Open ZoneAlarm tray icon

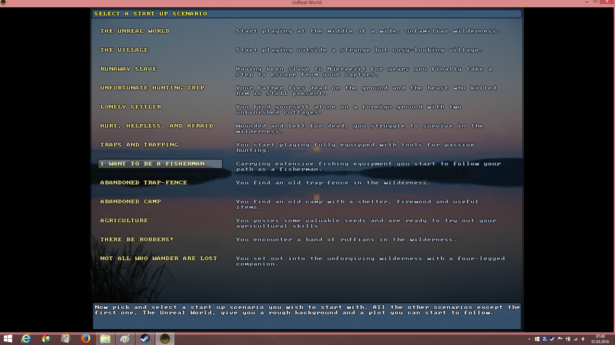[x=545, y=339]
